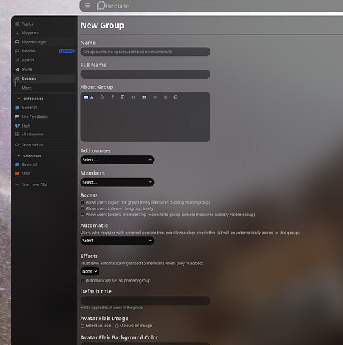
Task: Enable Allow users to leave the group freely
Action: pyautogui.click(x=82, y=208)
